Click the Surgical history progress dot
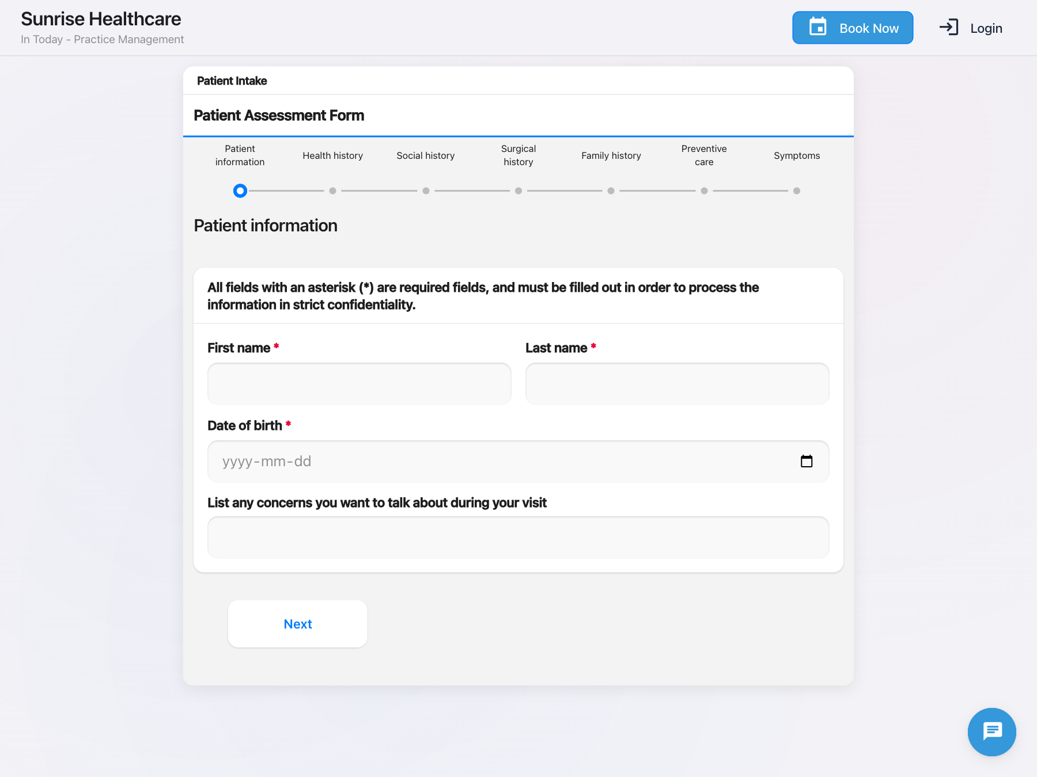 click(518, 191)
